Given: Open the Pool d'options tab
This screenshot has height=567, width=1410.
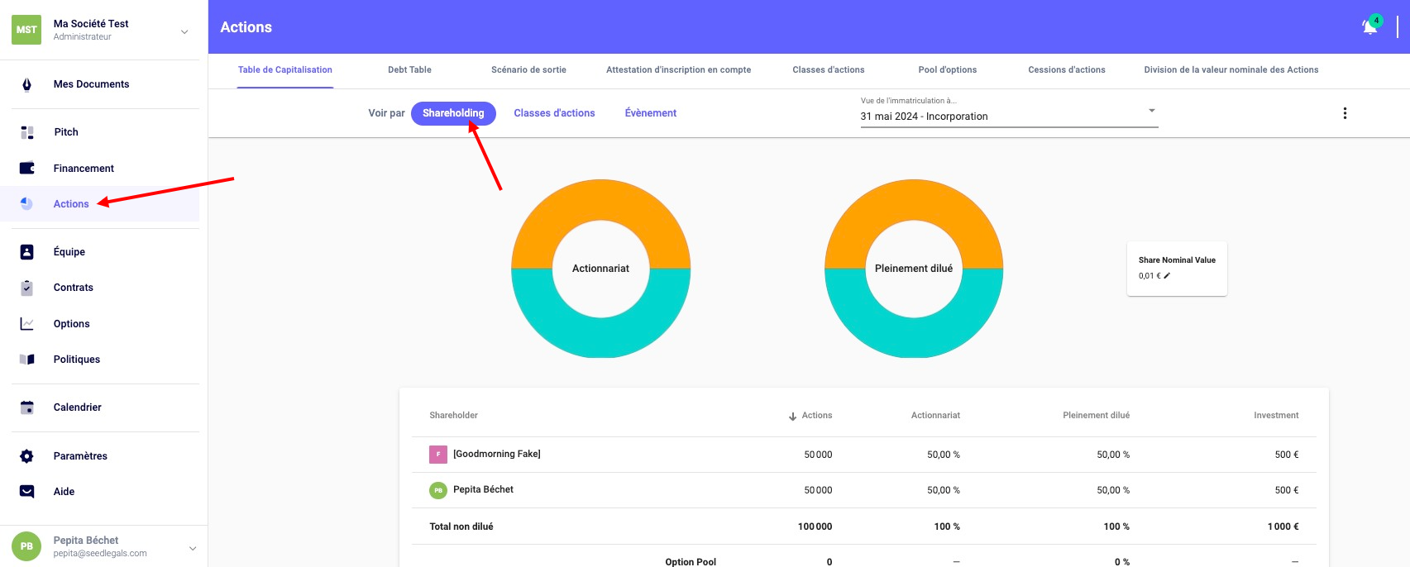Looking at the screenshot, I should (947, 70).
